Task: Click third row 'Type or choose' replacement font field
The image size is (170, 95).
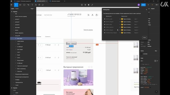Action: 127,25
